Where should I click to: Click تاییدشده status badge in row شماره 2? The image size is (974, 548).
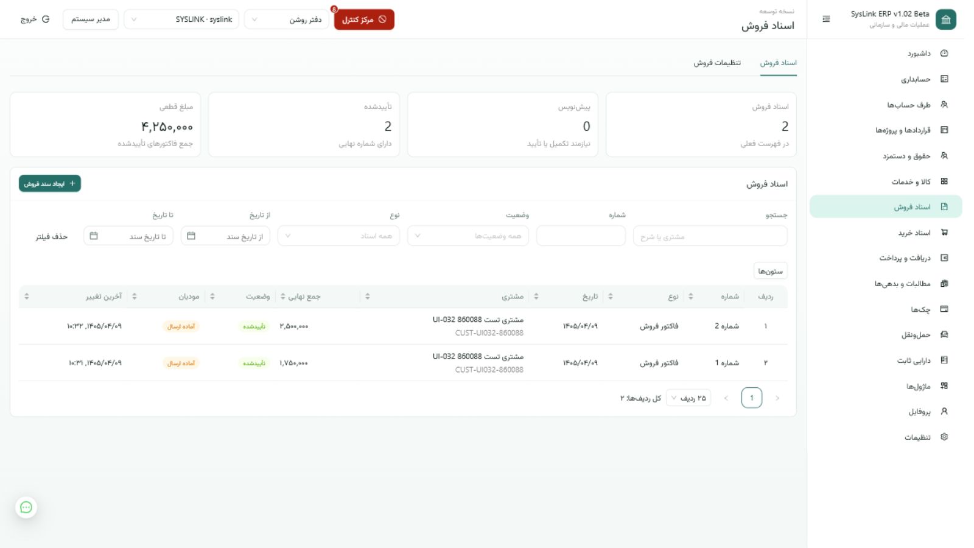[254, 326]
